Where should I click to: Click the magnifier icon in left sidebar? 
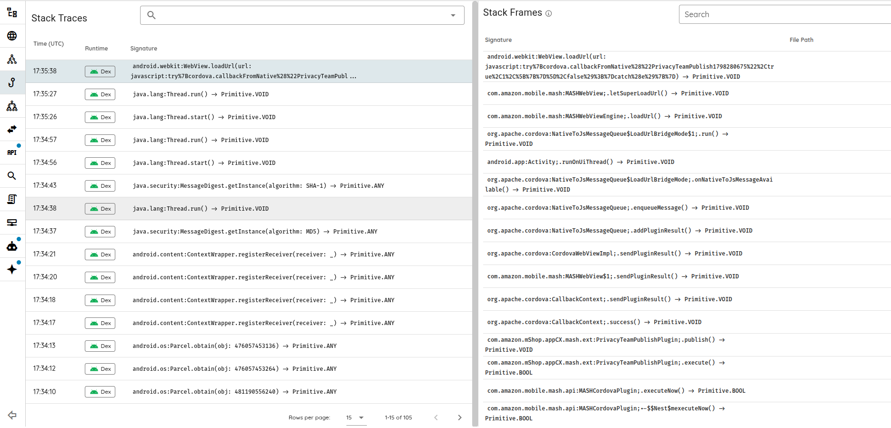click(12, 176)
